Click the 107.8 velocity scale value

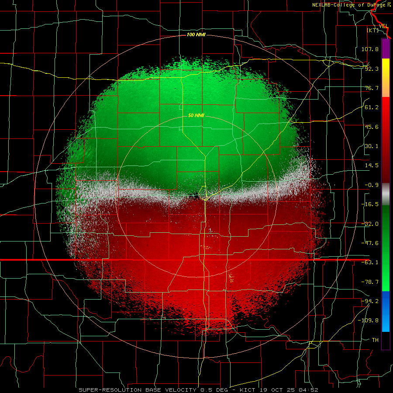point(370,49)
